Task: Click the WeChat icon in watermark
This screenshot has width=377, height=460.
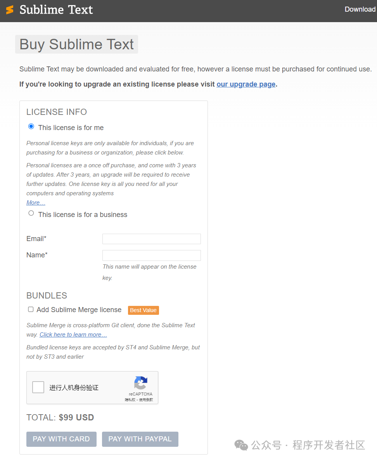Action: coord(241,445)
